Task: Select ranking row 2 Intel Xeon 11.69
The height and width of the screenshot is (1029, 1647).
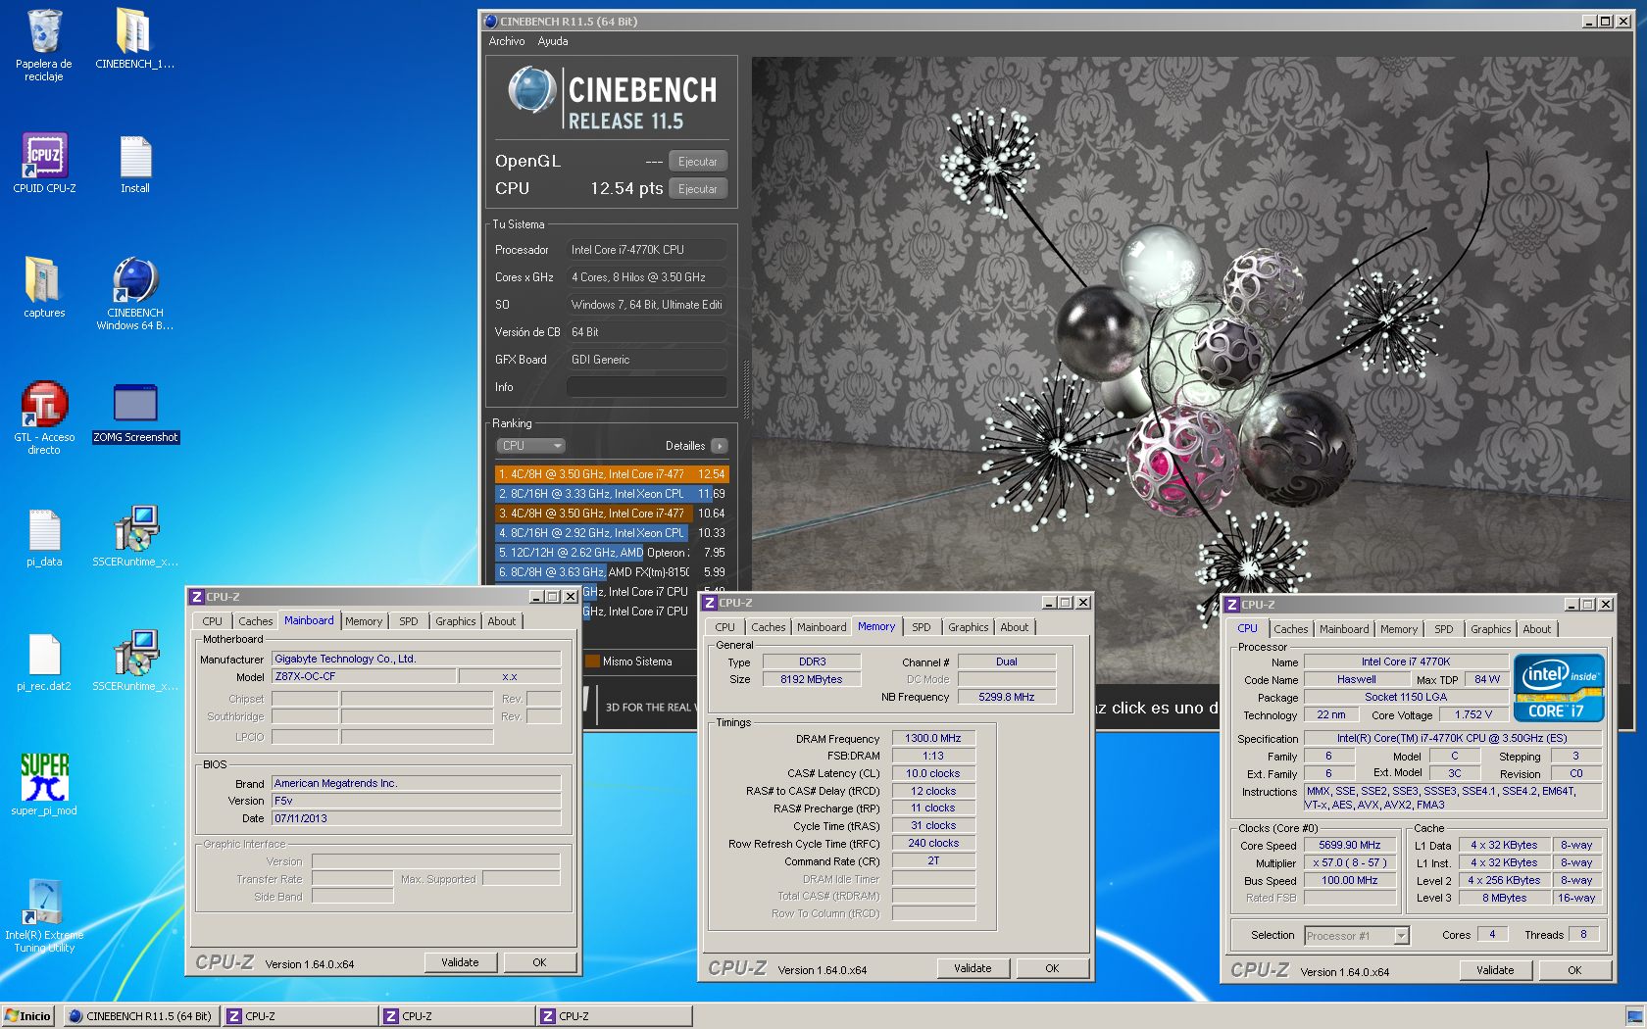Action: tap(612, 494)
